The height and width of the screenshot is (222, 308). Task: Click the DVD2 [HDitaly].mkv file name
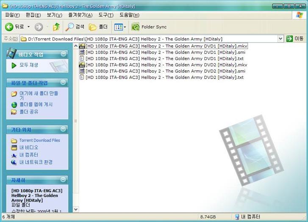click(166, 65)
